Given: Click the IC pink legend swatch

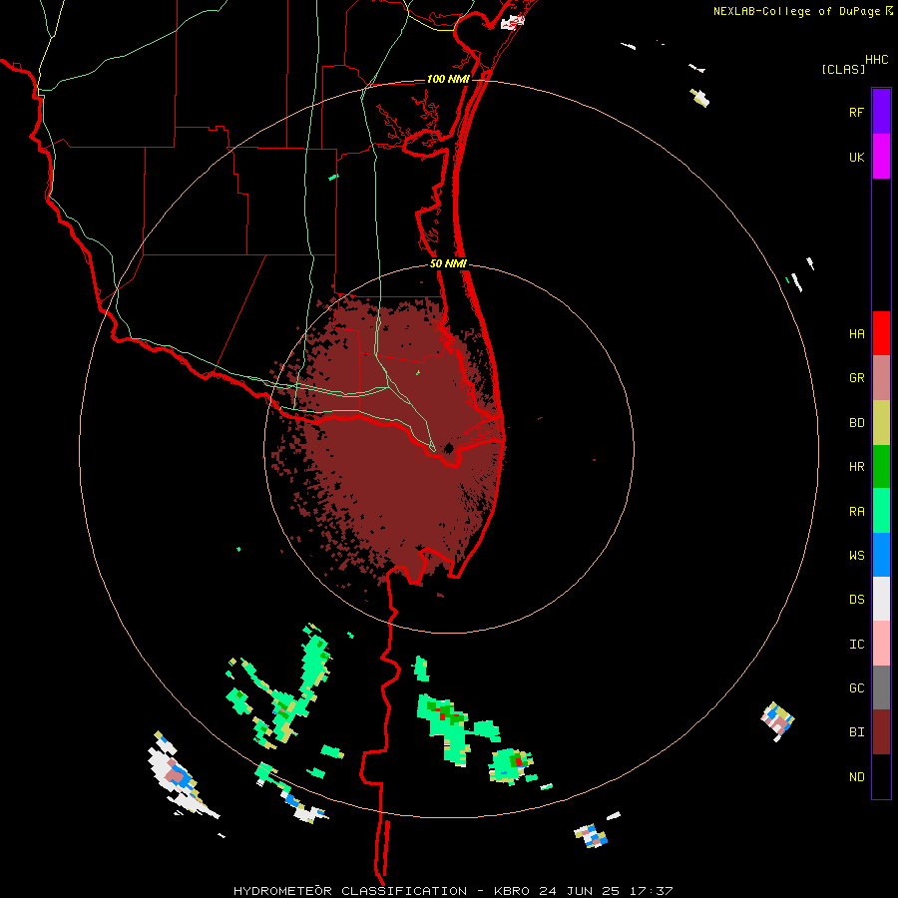Looking at the screenshot, I should click(x=881, y=644).
